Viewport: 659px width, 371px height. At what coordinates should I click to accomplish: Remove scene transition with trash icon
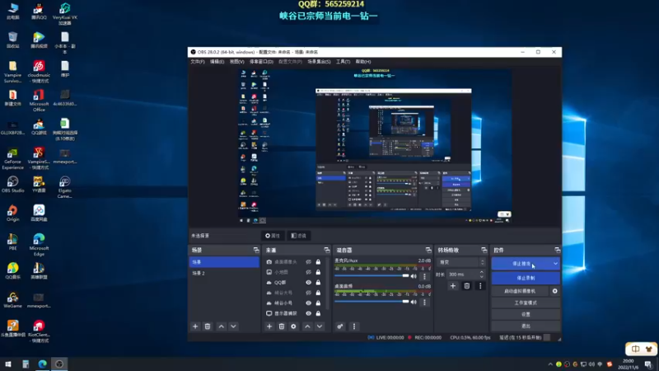tap(466, 286)
